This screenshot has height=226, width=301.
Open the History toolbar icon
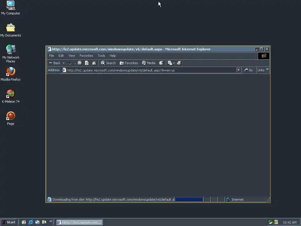pyautogui.click(x=161, y=63)
